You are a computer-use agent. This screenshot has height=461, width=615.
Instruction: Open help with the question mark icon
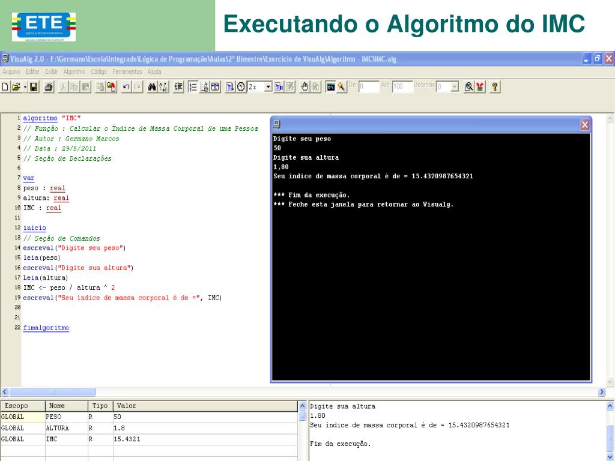tap(495, 86)
